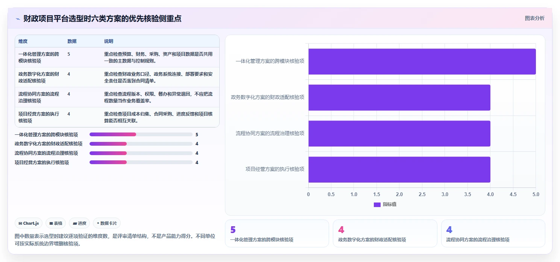Click the x-axis tick label 5.0

536,195
